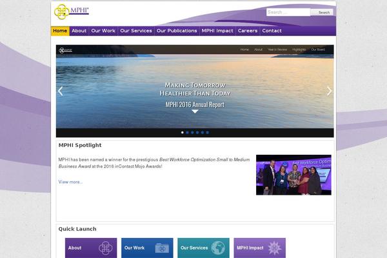The height and width of the screenshot is (258, 387).
Task: Select the first carousel dot
Action: [x=183, y=133]
